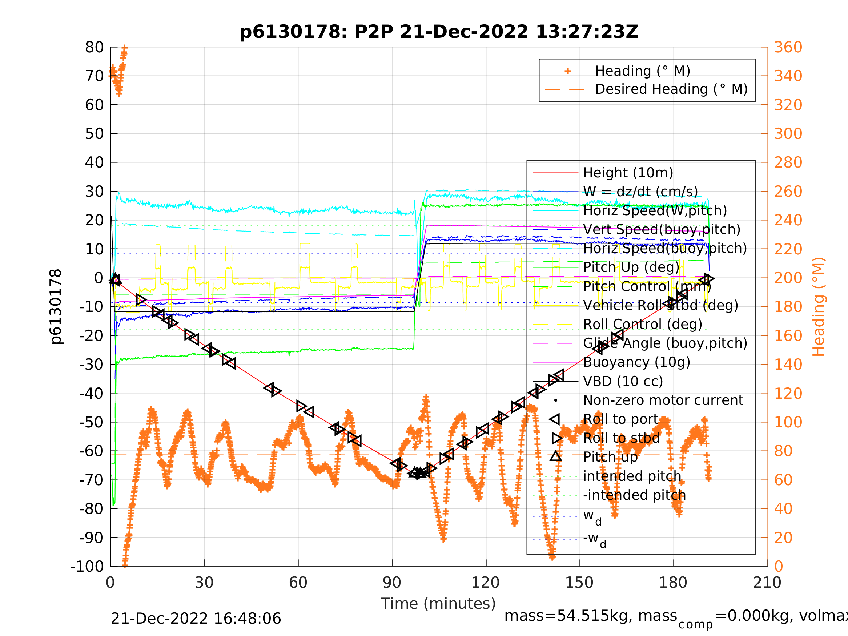Click the orange plus Heading legend marker
Screen dimensions: 848x636
point(568,71)
